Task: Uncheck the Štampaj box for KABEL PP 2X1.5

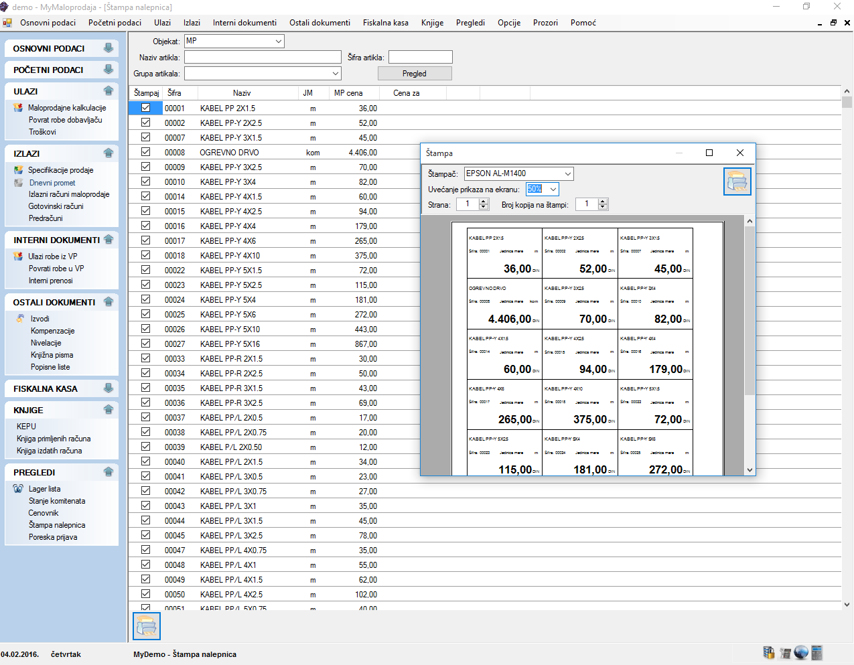Action: click(145, 108)
